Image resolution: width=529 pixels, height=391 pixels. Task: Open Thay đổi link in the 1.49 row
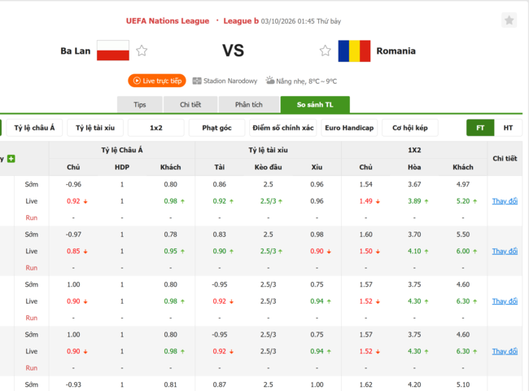[505, 201]
